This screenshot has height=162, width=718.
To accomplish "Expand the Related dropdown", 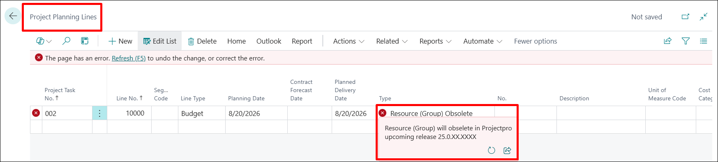I will (x=392, y=41).
